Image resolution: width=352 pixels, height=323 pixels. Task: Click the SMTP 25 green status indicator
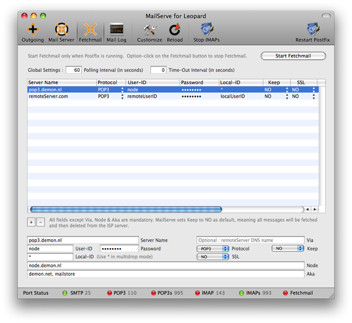65,293
